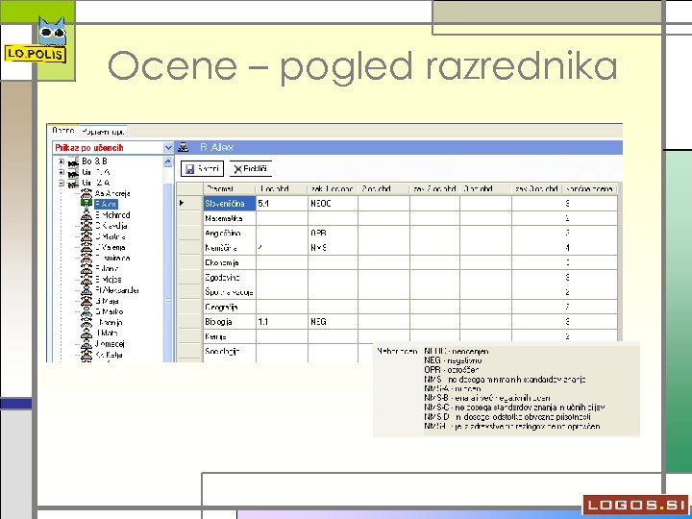Viewport: 692px width, 519px height.
Task: Click the zak.1.oc.obd column header
Action: click(x=333, y=189)
